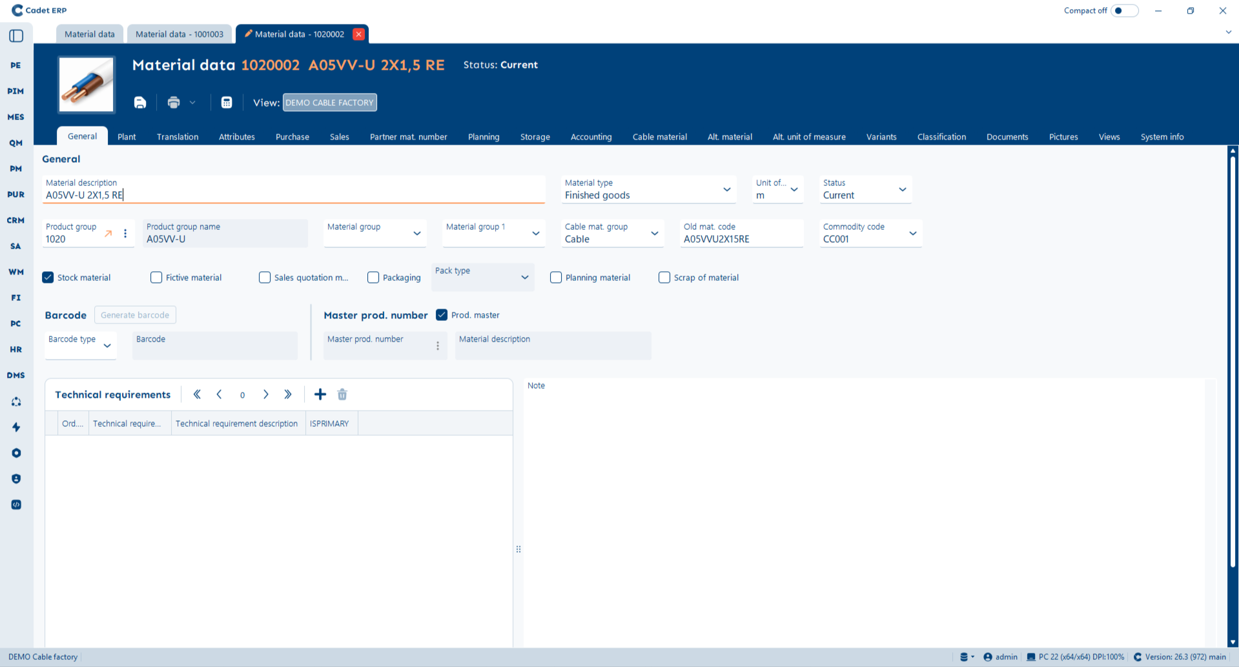
Task: Open the Commodity code dropdown
Action: pyautogui.click(x=912, y=234)
